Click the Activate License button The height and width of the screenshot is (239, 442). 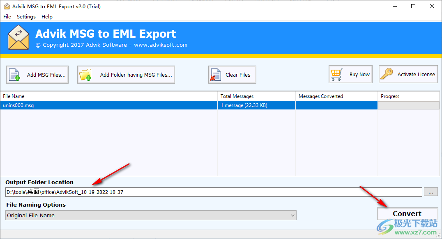[x=408, y=74]
